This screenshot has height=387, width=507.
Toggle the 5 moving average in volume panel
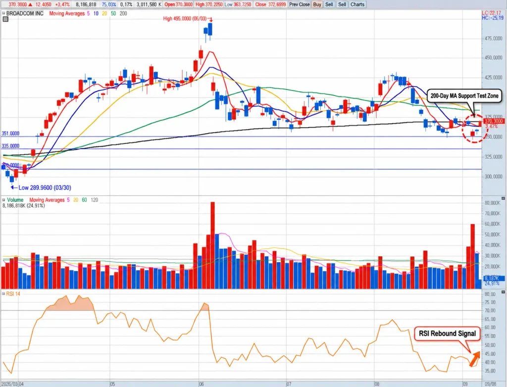pos(68,200)
